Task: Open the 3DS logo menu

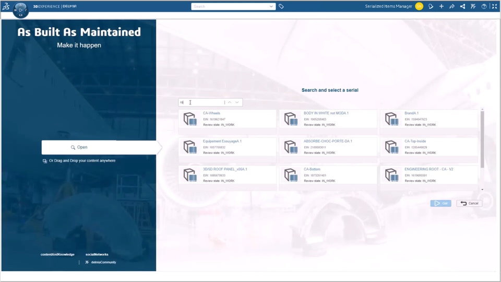Action: (x=6, y=6)
